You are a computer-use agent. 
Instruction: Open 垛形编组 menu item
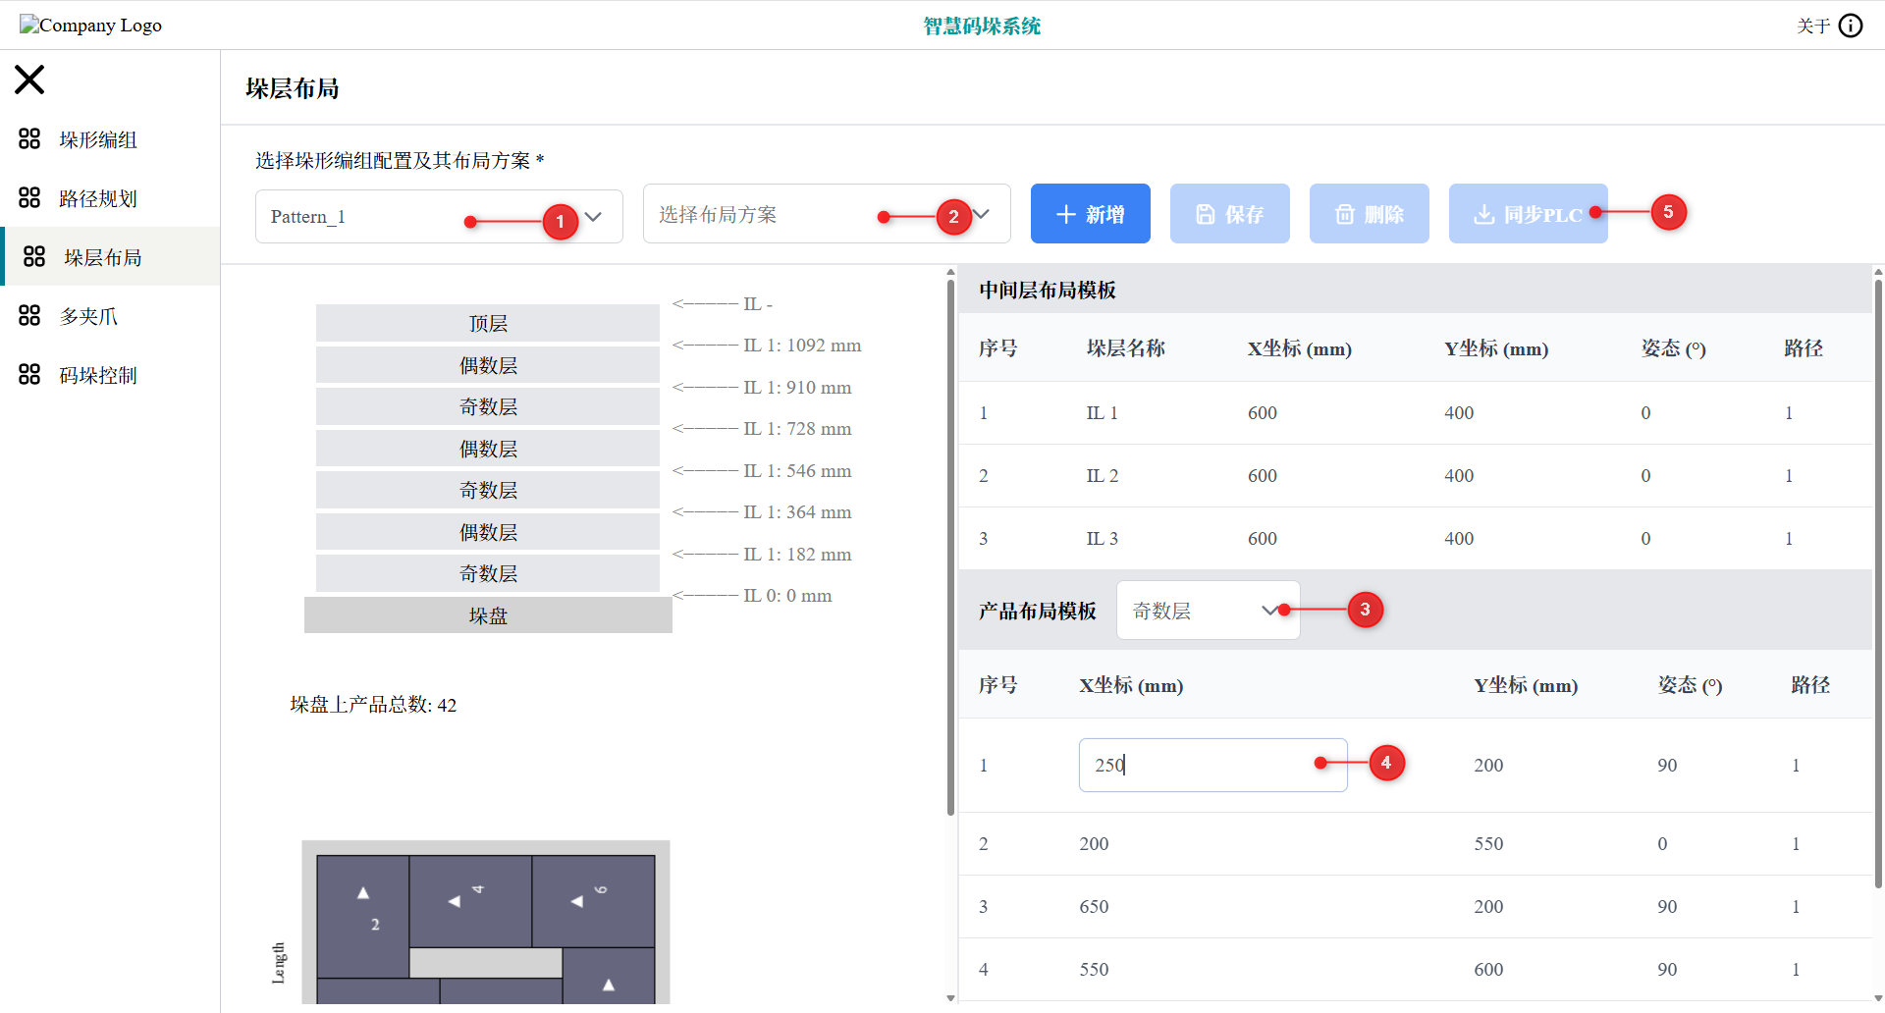(x=110, y=139)
